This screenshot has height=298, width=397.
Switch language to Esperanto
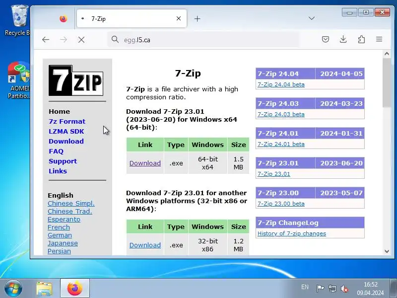click(64, 219)
